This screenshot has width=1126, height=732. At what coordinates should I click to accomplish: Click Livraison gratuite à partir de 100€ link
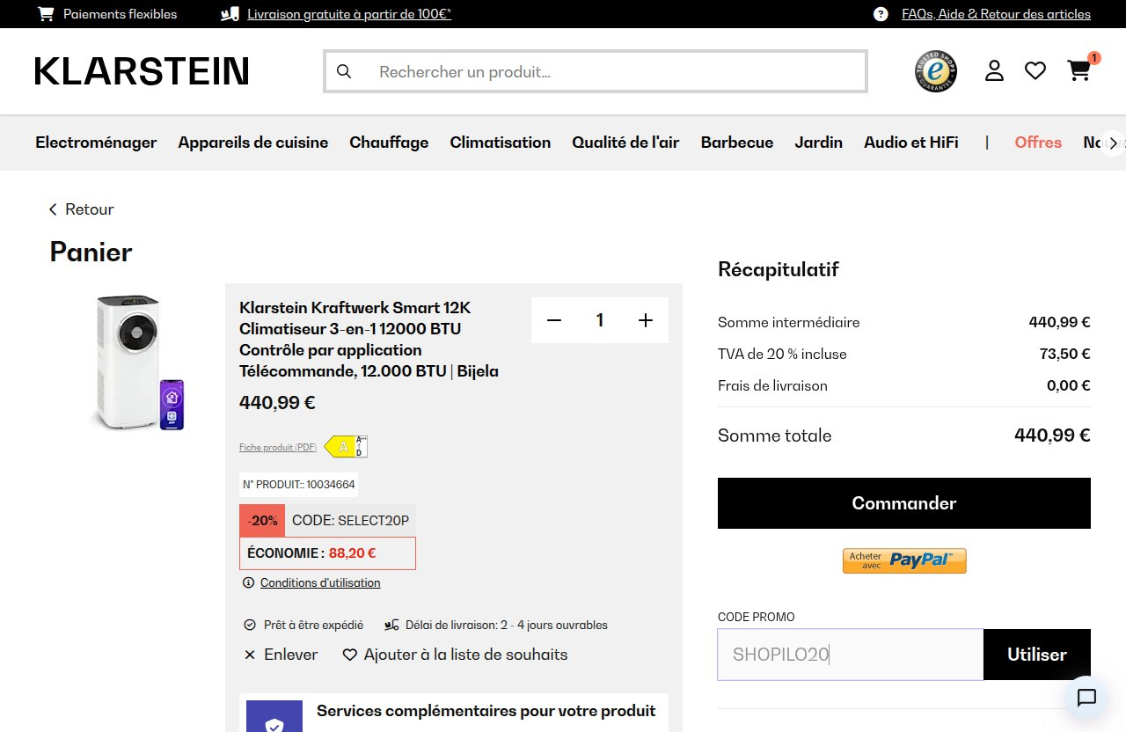(x=349, y=14)
